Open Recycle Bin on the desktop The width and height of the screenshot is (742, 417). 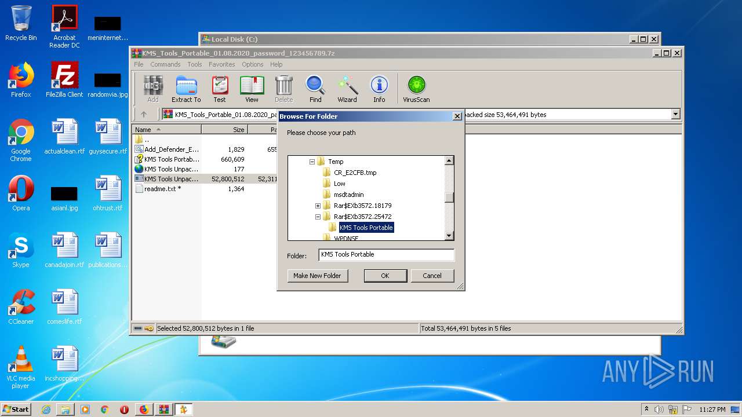(21, 23)
